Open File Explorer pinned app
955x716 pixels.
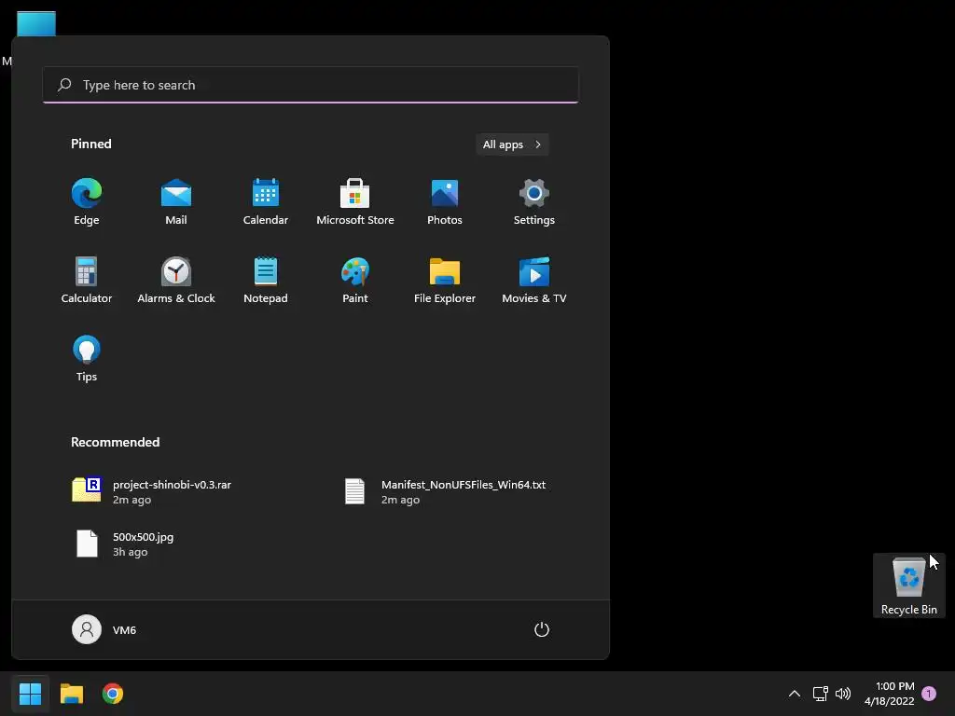(445, 280)
